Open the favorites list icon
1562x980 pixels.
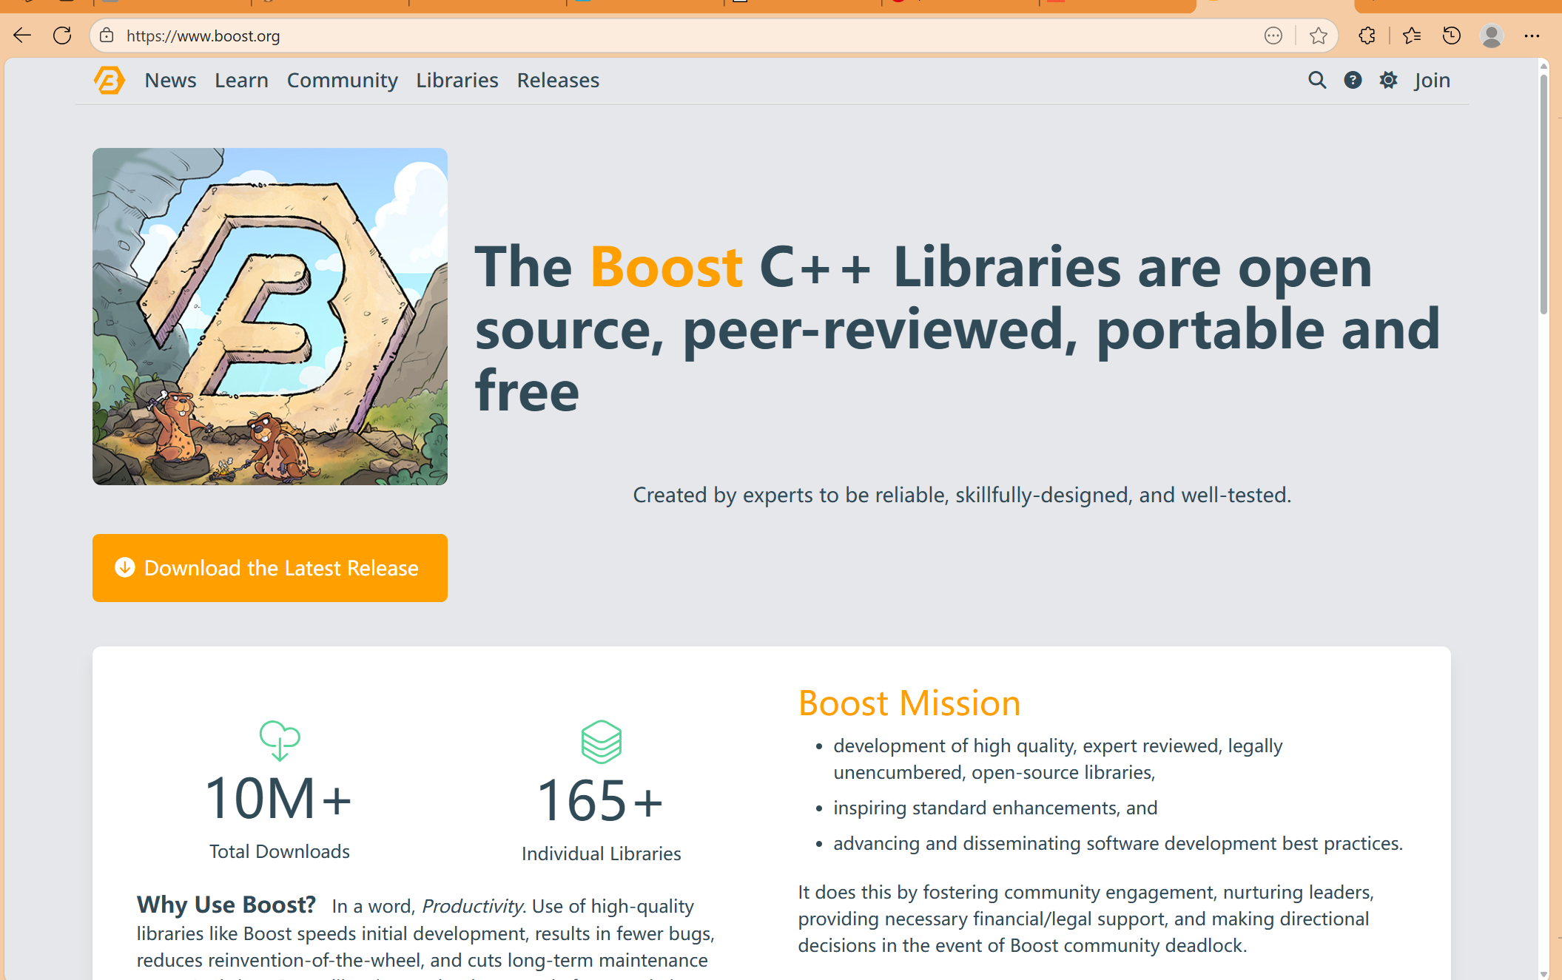click(1411, 36)
